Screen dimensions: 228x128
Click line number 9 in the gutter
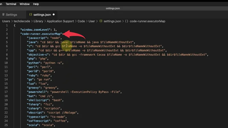click(6, 59)
